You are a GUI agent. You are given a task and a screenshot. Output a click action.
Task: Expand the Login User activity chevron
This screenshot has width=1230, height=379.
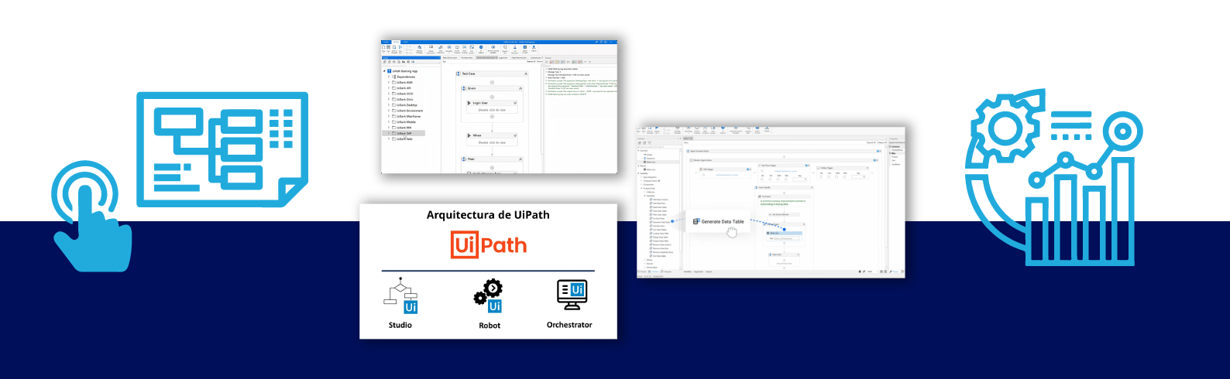515,103
